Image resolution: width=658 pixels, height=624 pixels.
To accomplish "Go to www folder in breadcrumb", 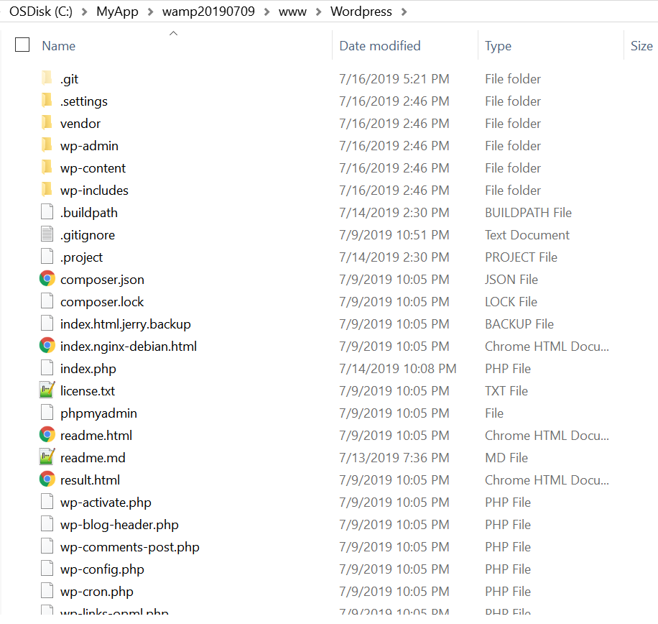I will [x=292, y=12].
